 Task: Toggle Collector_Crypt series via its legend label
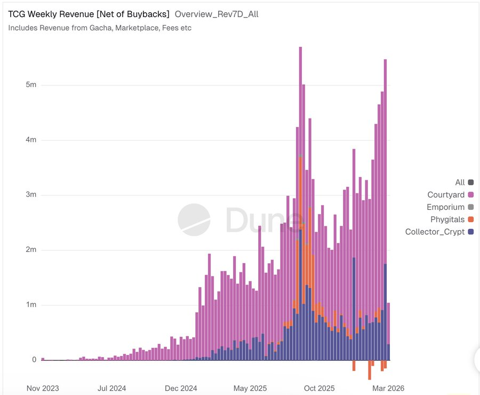(435, 232)
